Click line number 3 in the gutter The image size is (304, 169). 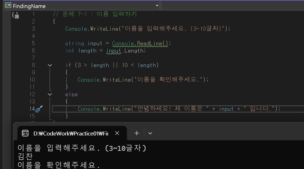pyautogui.click(x=33, y=29)
